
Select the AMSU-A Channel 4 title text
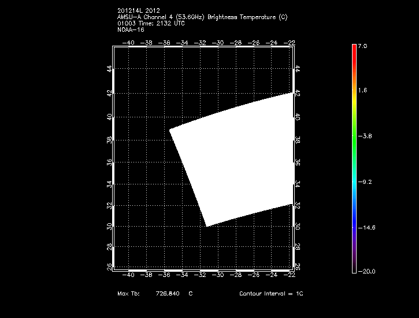pyautogui.click(x=202, y=17)
